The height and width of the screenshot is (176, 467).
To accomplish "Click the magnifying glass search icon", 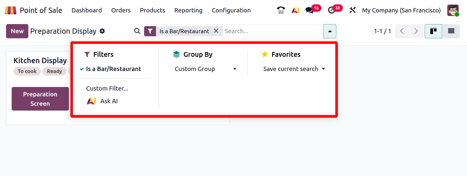I will click(137, 31).
